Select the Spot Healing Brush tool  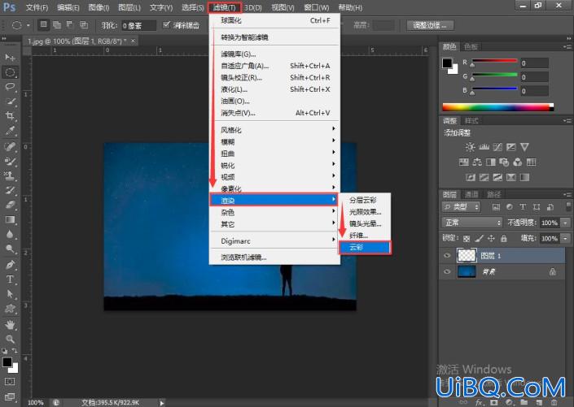(10, 146)
